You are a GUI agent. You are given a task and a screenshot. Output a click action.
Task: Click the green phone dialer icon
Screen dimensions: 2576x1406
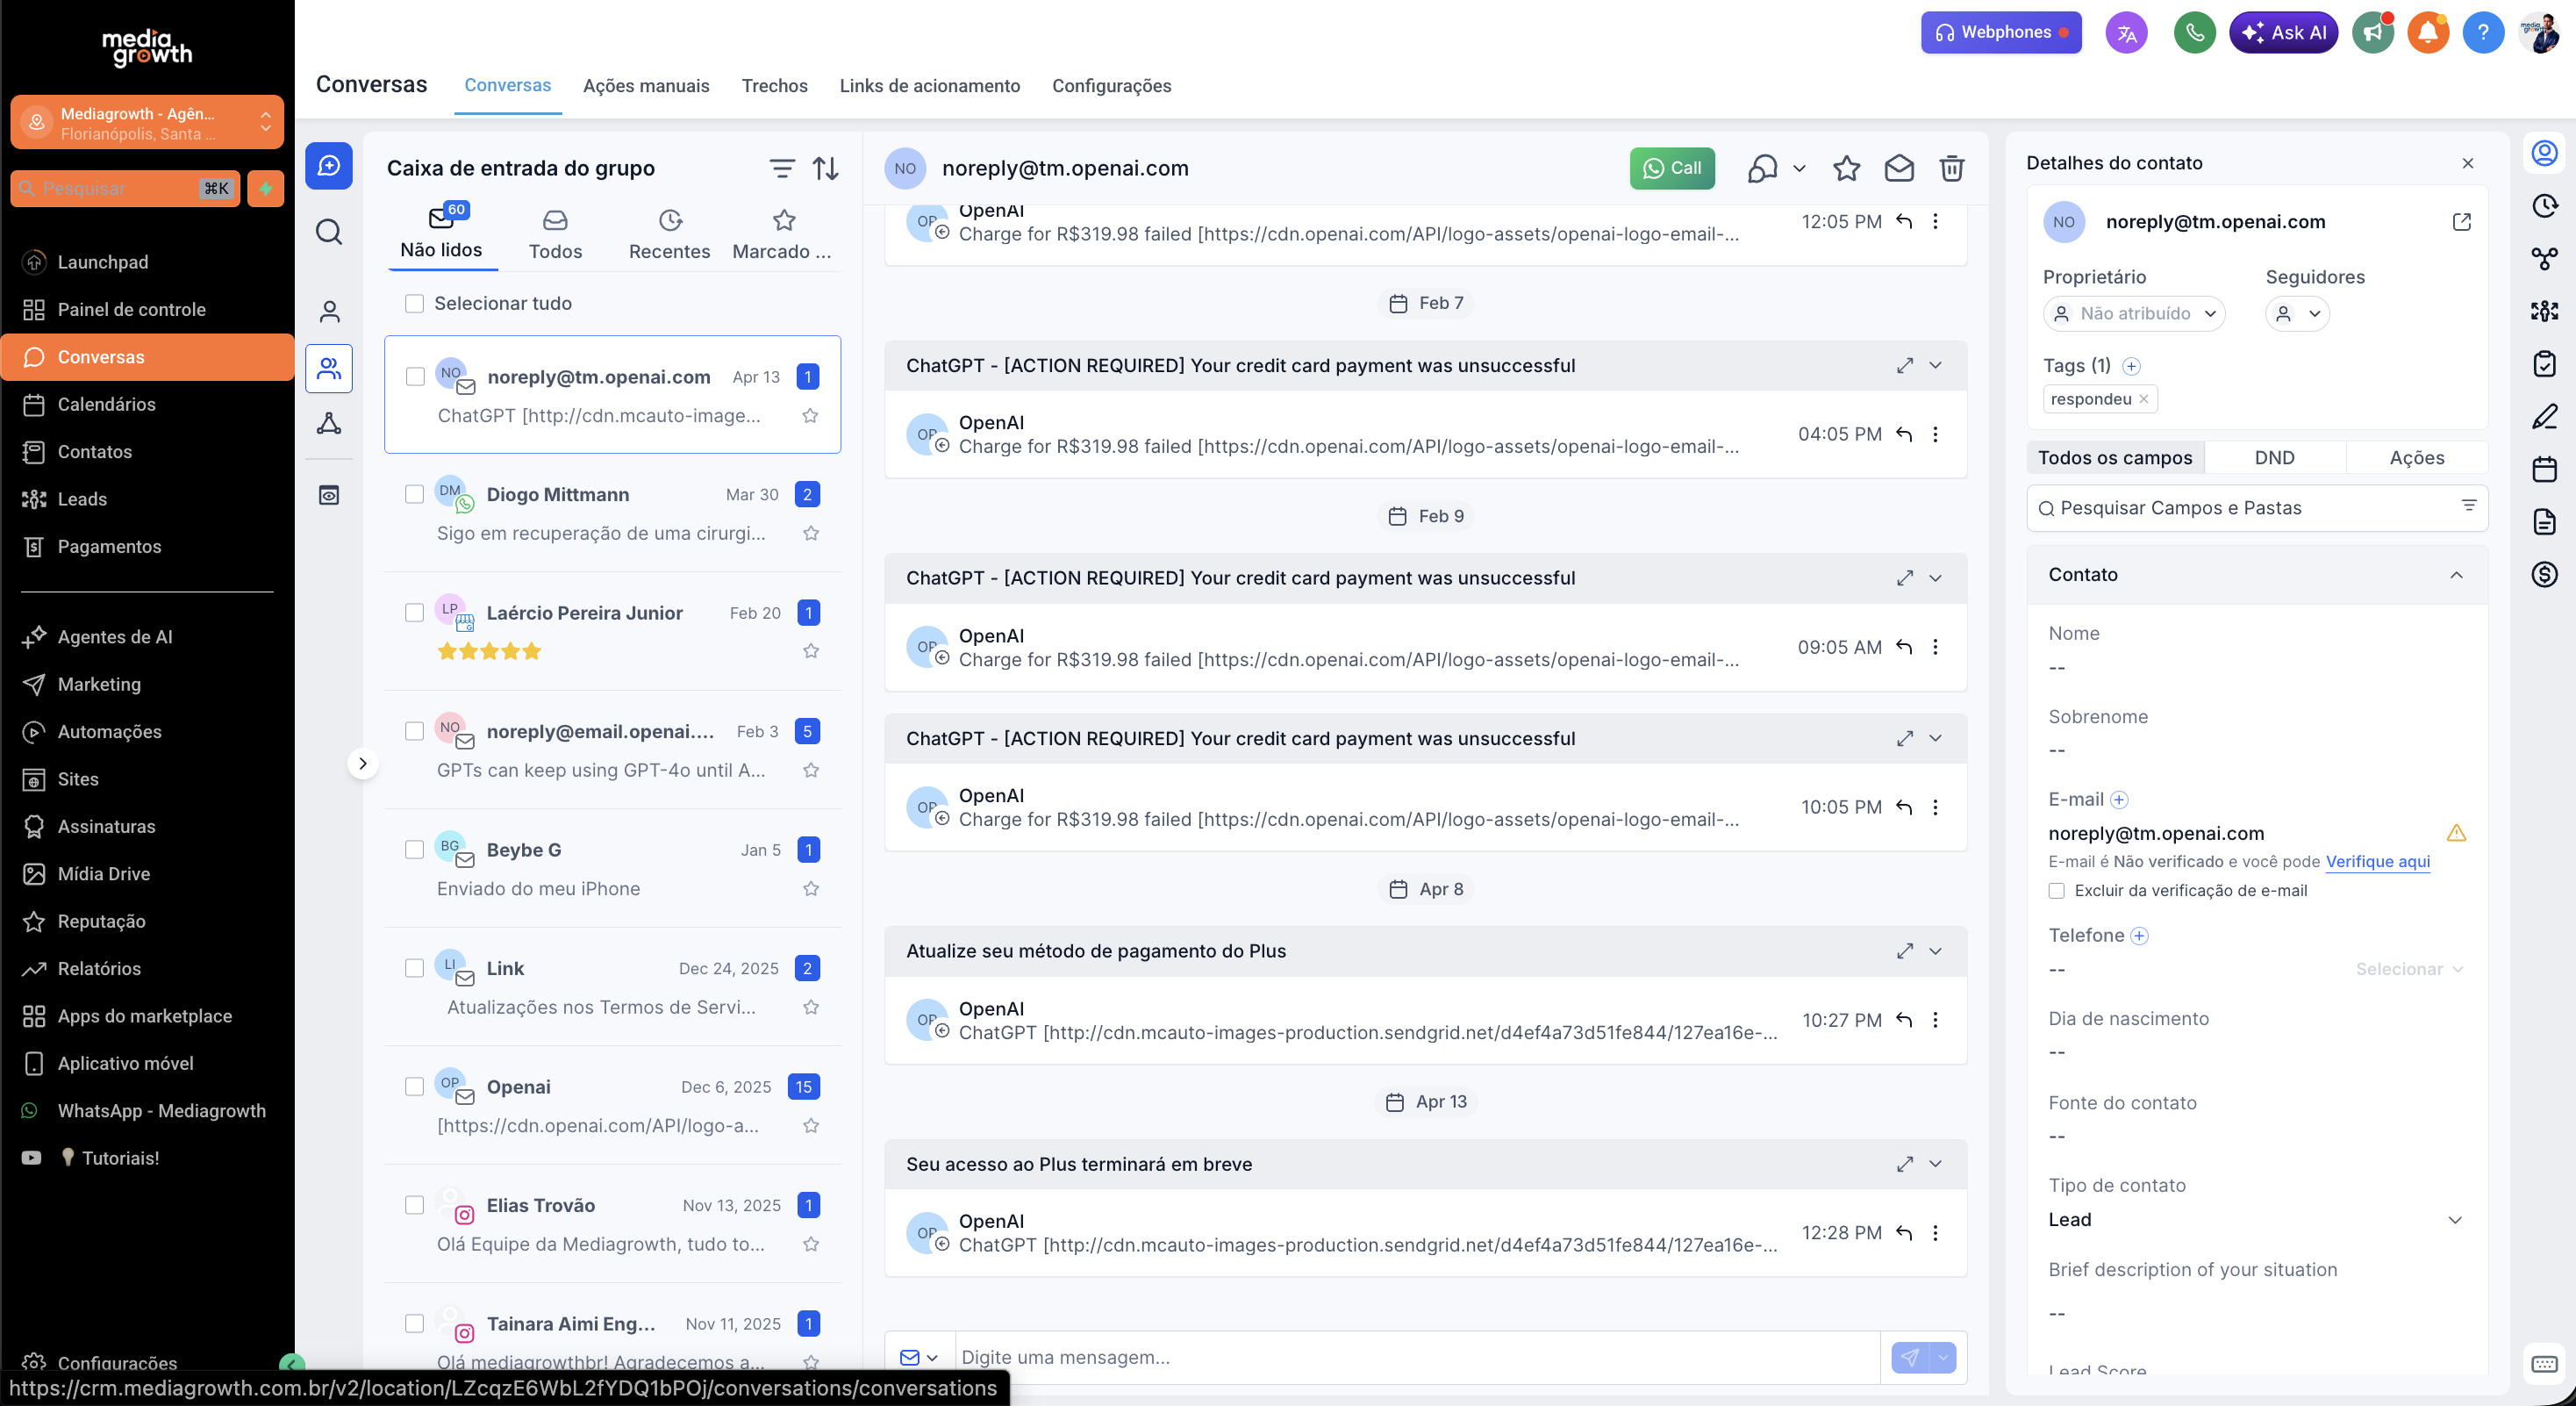[2194, 33]
